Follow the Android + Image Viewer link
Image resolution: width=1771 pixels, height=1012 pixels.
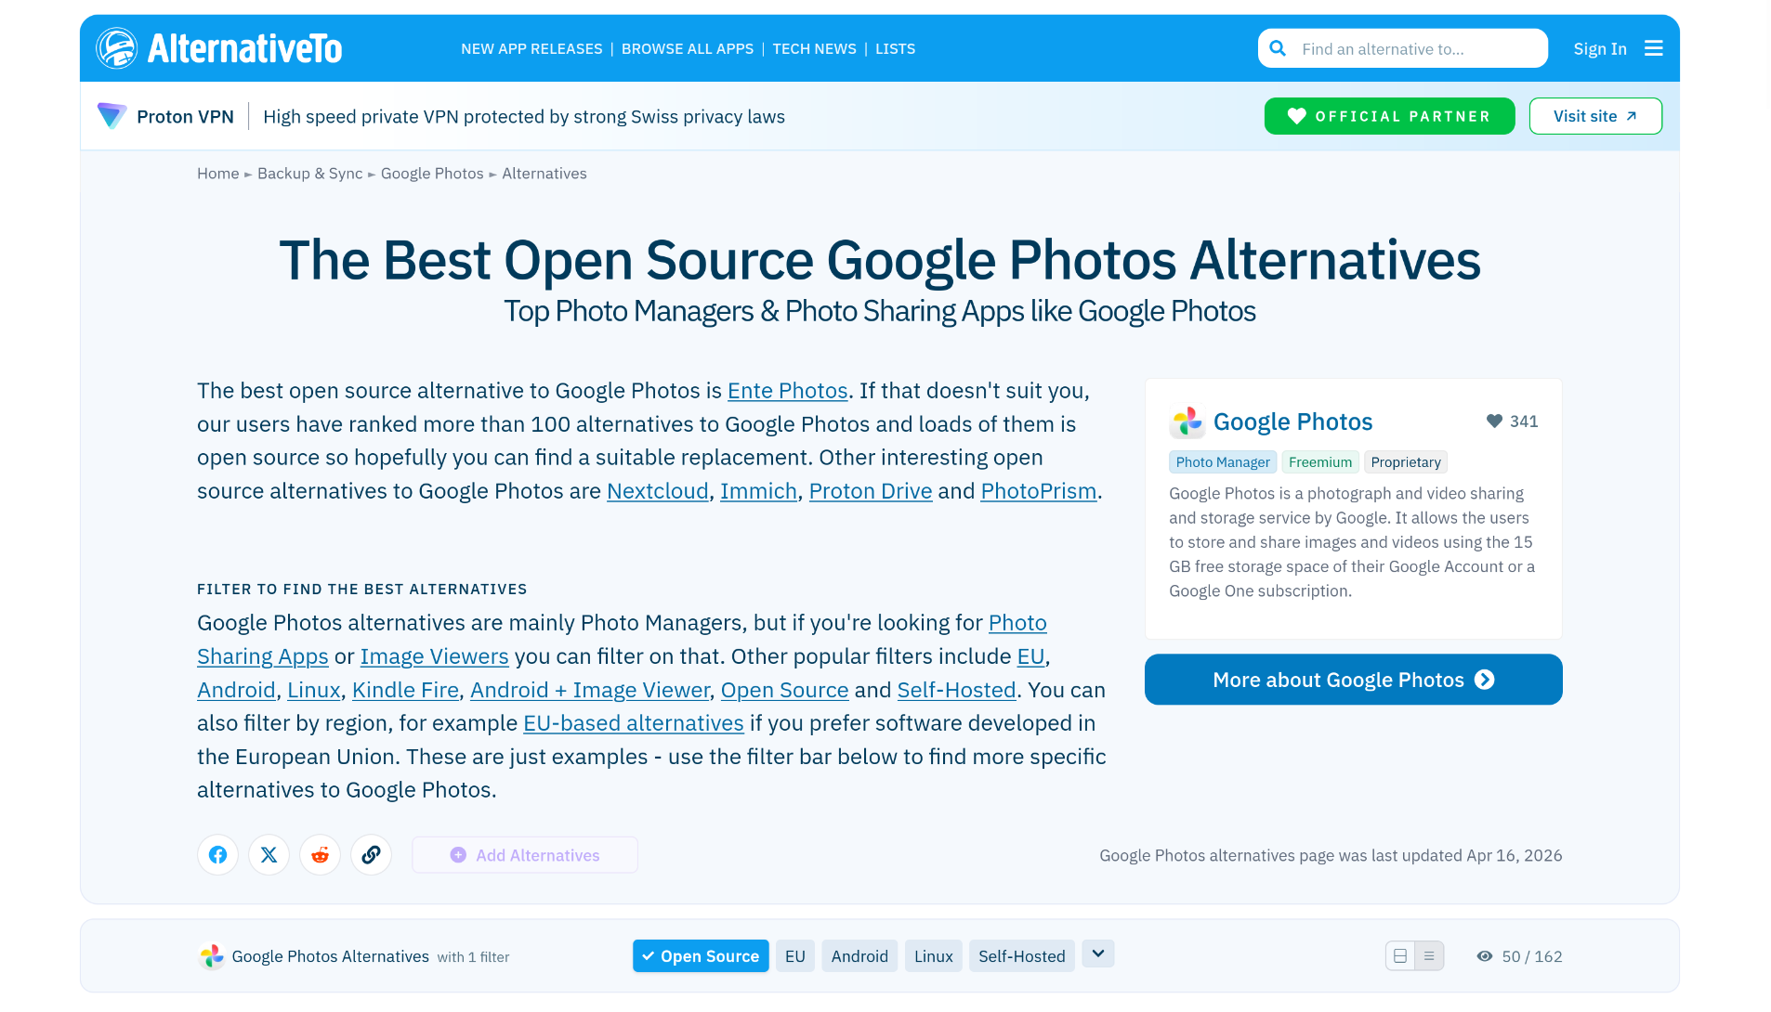pyautogui.click(x=590, y=691)
